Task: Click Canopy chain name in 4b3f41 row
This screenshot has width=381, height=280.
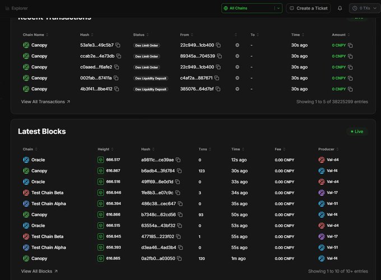Action: (x=39, y=89)
